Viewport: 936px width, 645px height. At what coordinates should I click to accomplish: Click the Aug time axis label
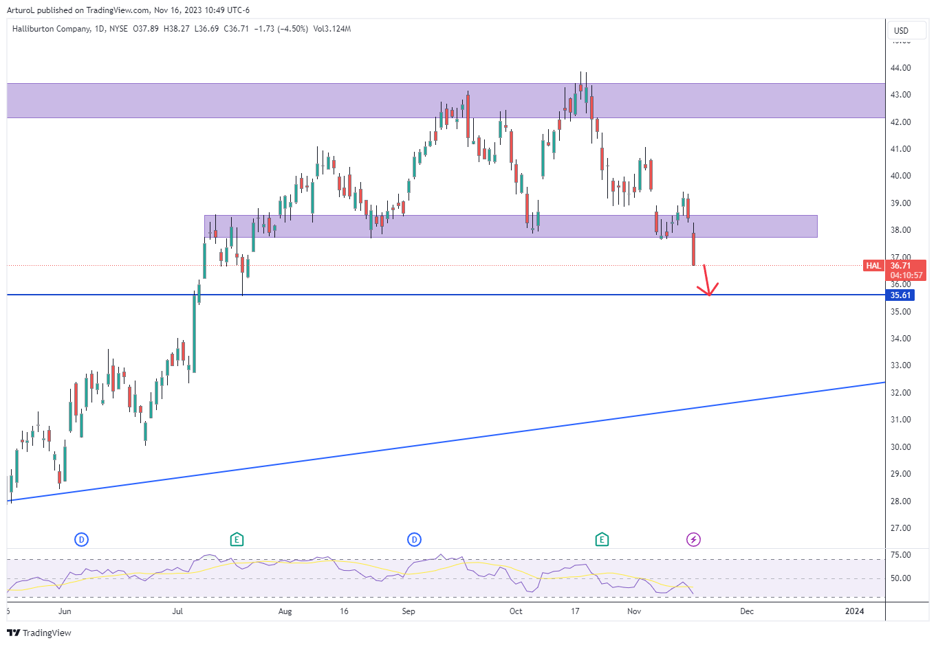[x=285, y=611]
